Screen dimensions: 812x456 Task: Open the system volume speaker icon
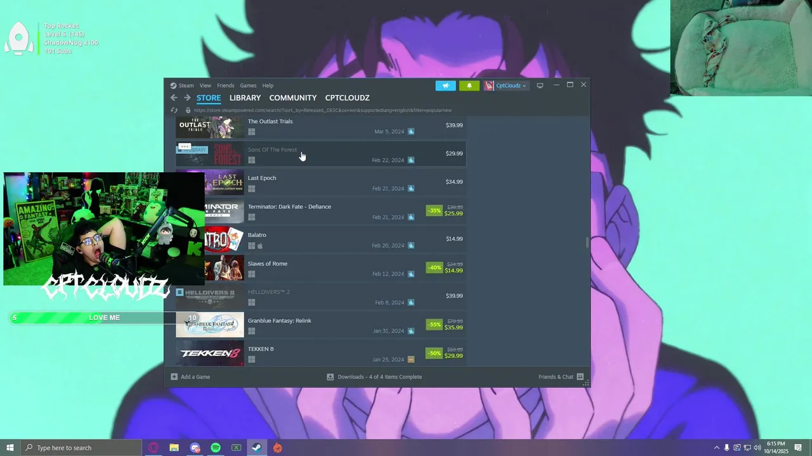click(x=757, y=448)
